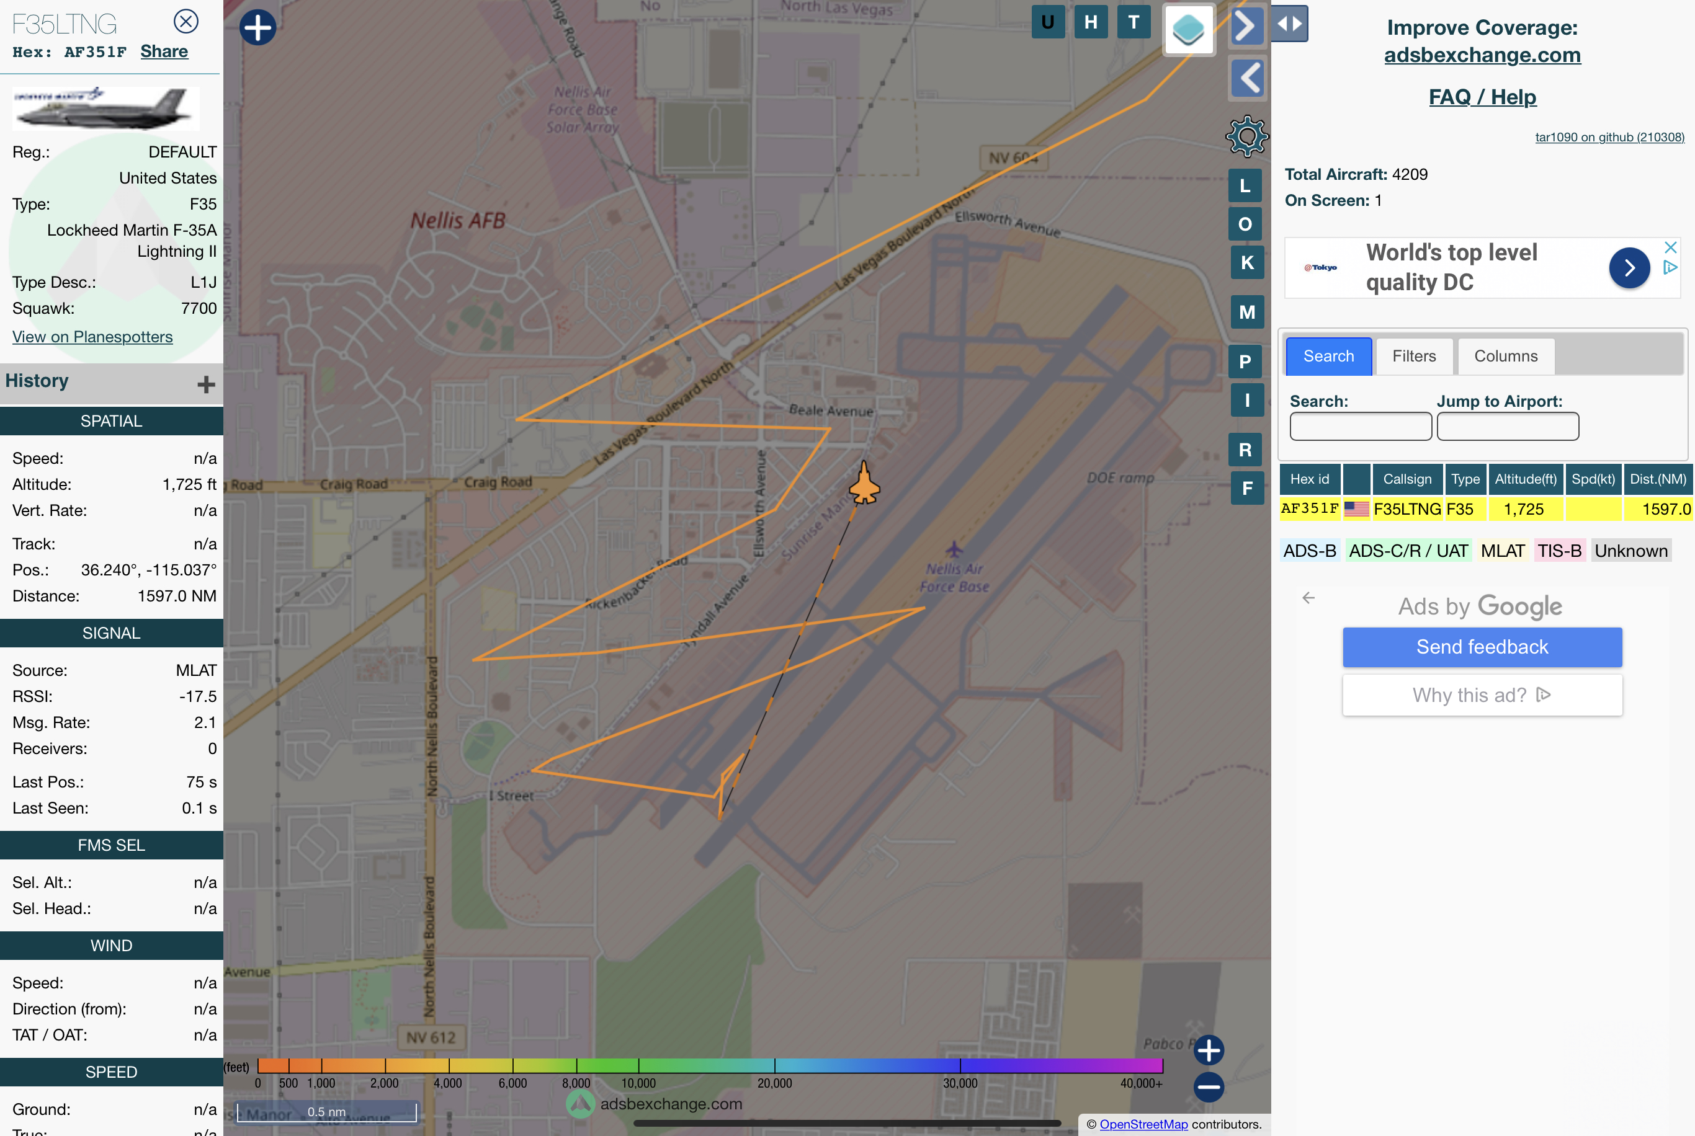Click the right chevron sidebar button
This screenshot has height=1136, width=1695.
[x=1246, y=27]
